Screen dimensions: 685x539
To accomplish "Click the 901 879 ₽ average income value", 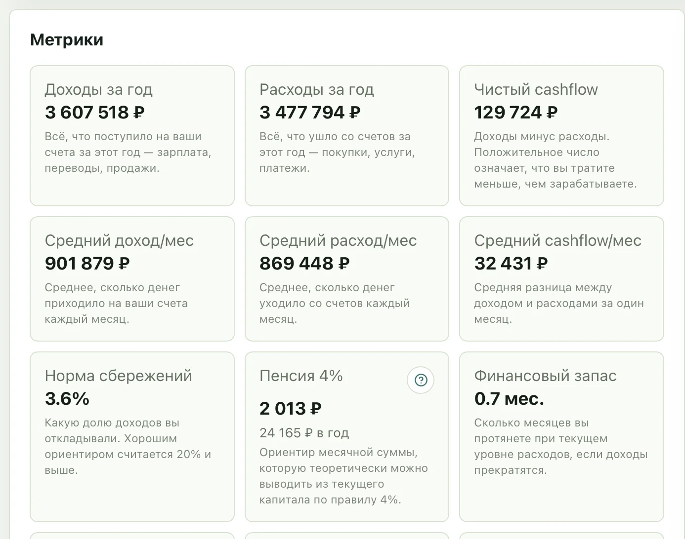I will coord(87,264).
